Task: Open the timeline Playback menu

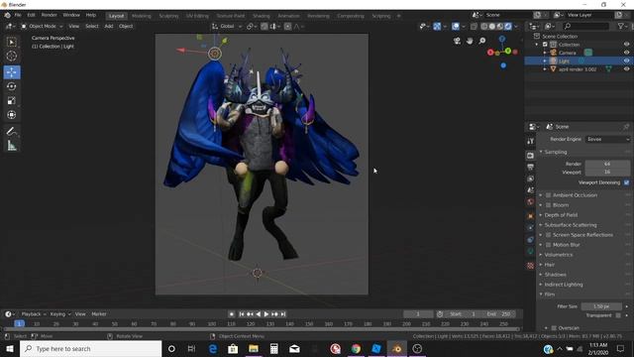Action: (31, 314)
